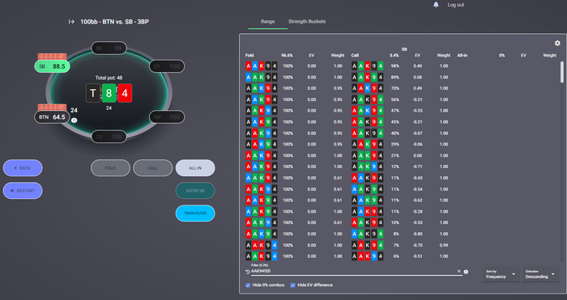Image resolution: width=567 pixels, height=300 pixels.
Task: Open the Direction Descending dropdown
Action: pyautogui.click(x=540, y=274)
